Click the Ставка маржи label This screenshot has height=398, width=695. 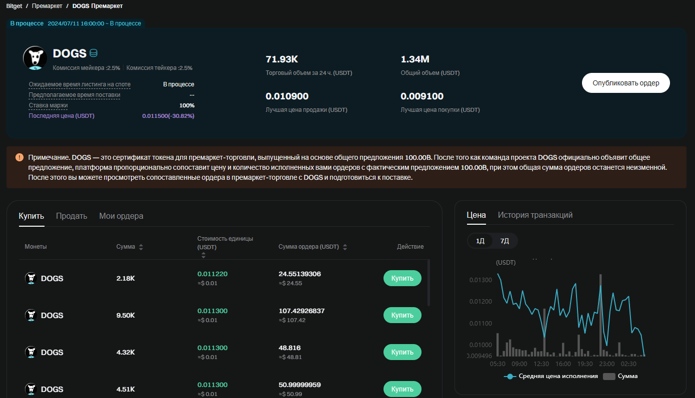[48, 105]
